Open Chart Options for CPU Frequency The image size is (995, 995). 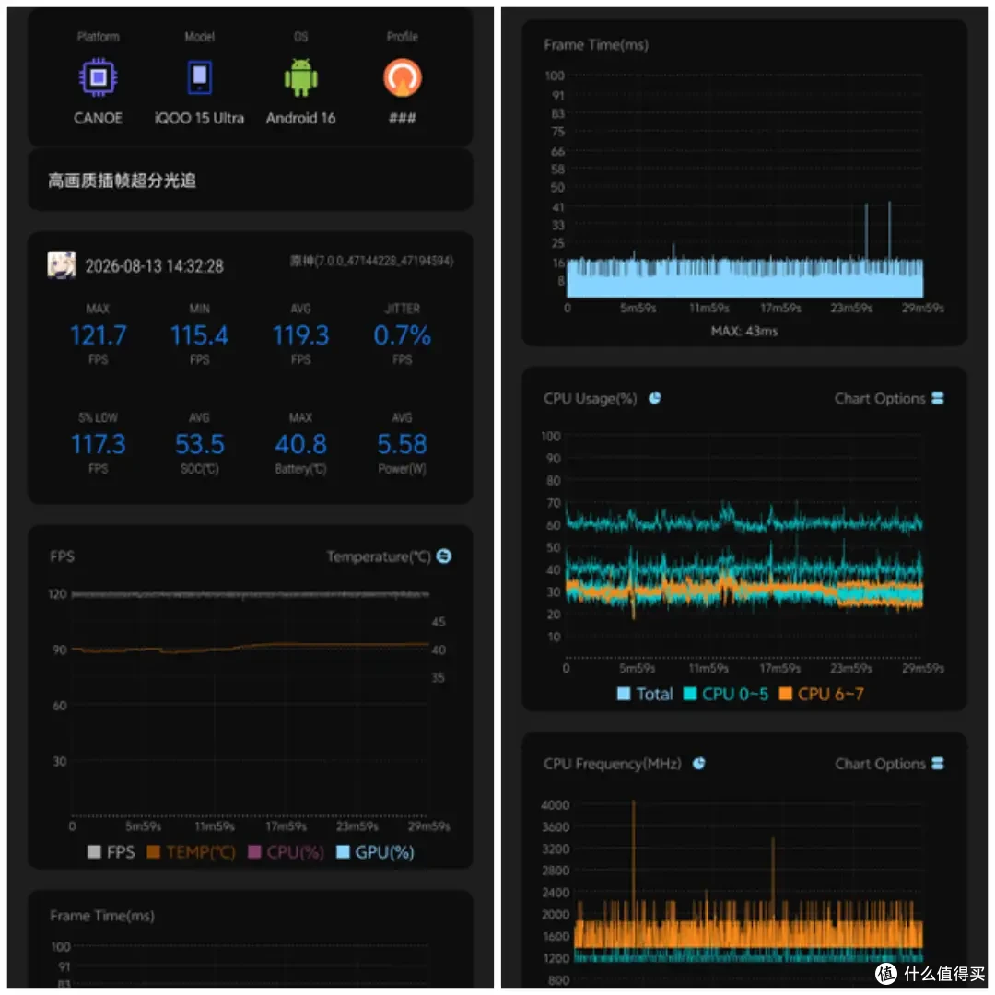[889, 764]
